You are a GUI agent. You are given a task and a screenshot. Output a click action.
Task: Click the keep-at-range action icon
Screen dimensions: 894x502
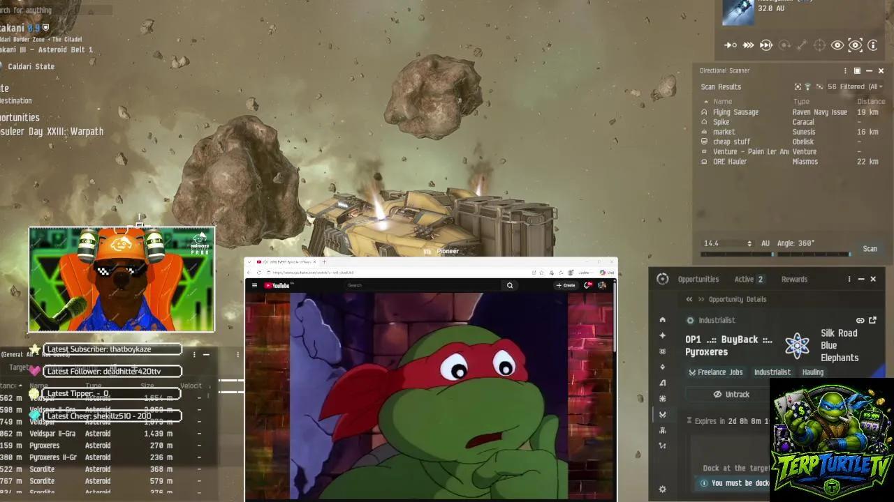tap(802, 45)
